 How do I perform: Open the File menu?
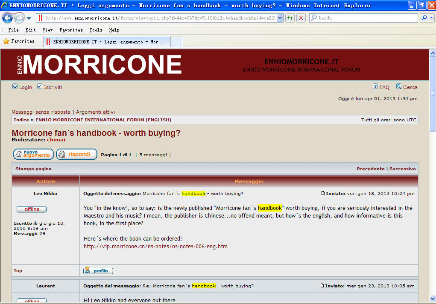click(13, 30)
